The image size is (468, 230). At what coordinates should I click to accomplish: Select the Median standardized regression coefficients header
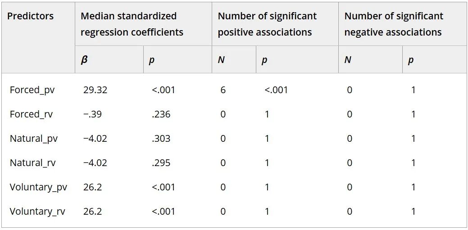[132, 24]
